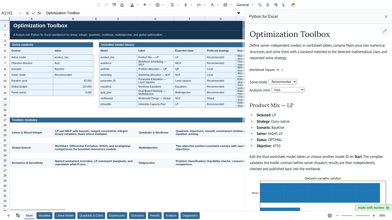The image size is (392, 220).
Task: Click the Python icon in the toolbar
Action: tap(293, 5)
